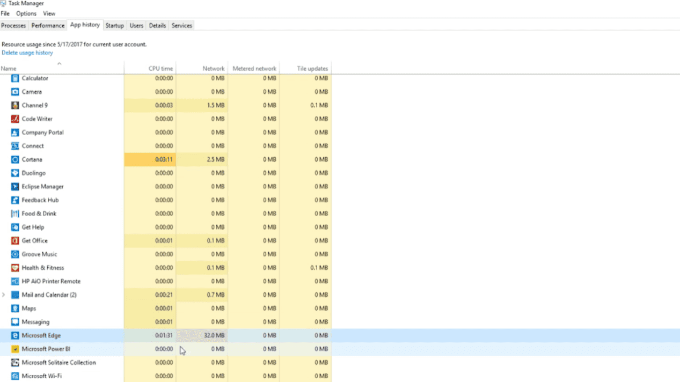
Task: Click the Channel 9 icon
Action: point(15,105)
